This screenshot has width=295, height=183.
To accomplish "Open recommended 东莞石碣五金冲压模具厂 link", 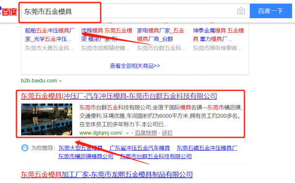I will point(207,148).
